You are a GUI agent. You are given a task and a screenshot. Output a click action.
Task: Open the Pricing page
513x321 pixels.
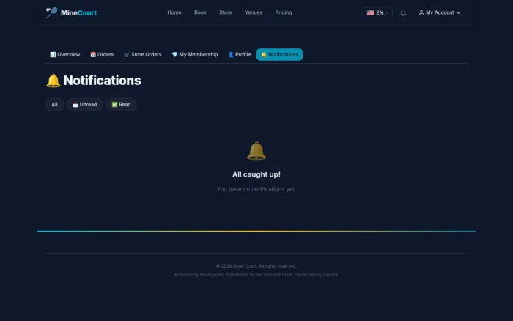pos(284,12)
